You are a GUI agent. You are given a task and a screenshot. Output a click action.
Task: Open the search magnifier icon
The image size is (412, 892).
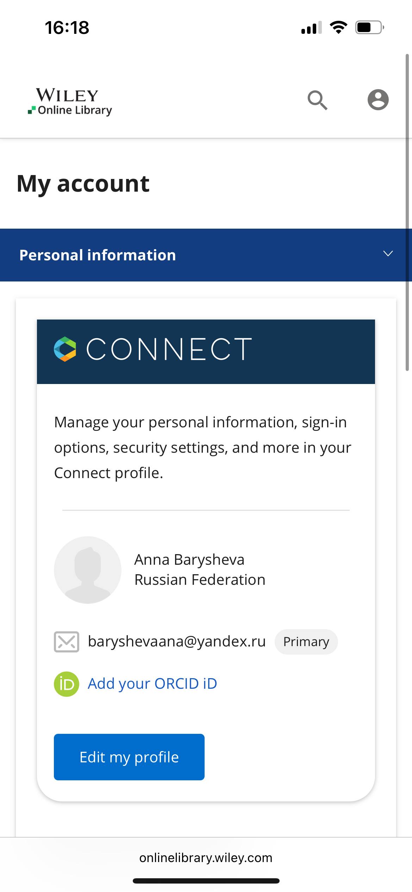point(318,100)
